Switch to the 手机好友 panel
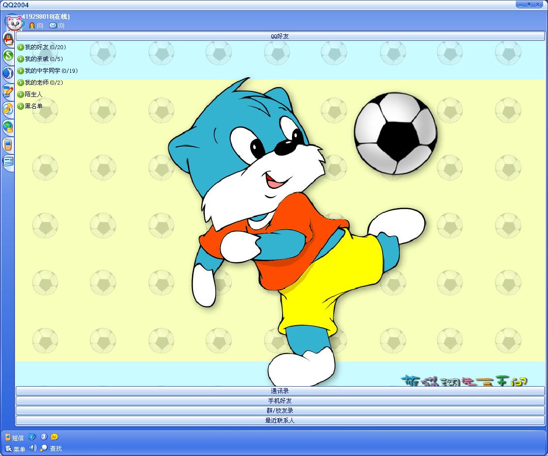The image size is (548, 456). pyautogui.click(x=280, y=401)
